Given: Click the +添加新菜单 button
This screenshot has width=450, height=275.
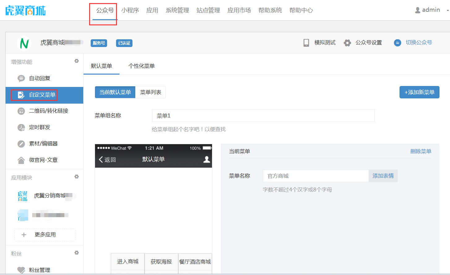Looking at the screenshot, I should click(419, 92).
